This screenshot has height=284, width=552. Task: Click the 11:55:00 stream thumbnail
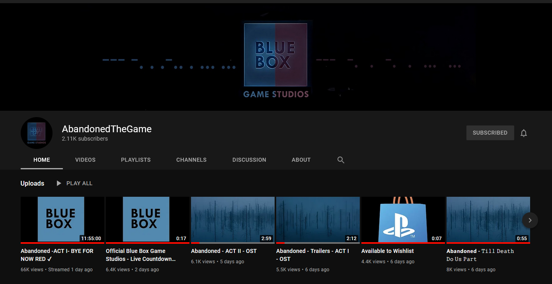[x=62, y=220]
